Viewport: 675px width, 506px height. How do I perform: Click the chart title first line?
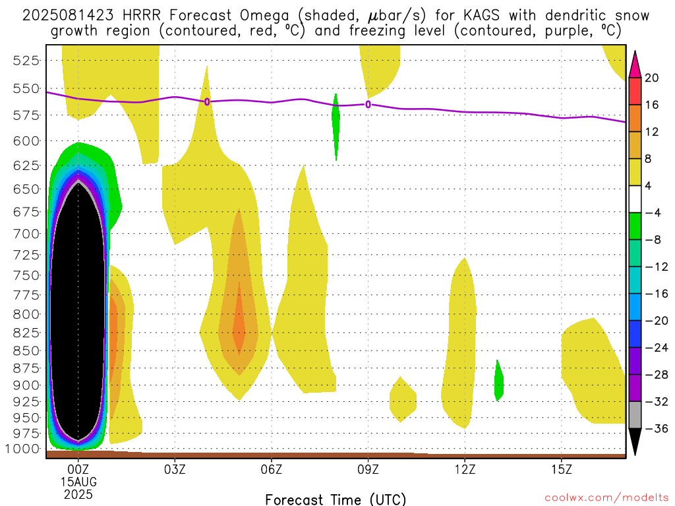coord(336,16)
